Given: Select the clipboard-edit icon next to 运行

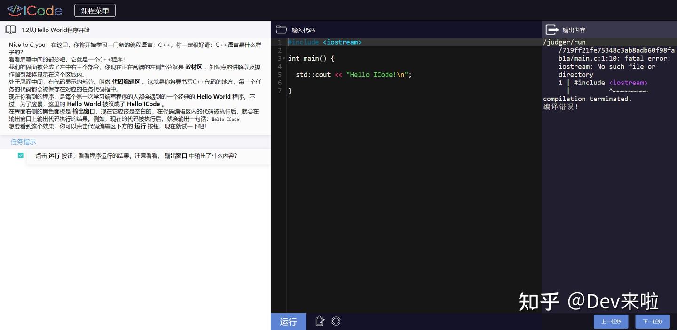Looking at the screenshot, I should pyautogui.click(x=320, y=321).
